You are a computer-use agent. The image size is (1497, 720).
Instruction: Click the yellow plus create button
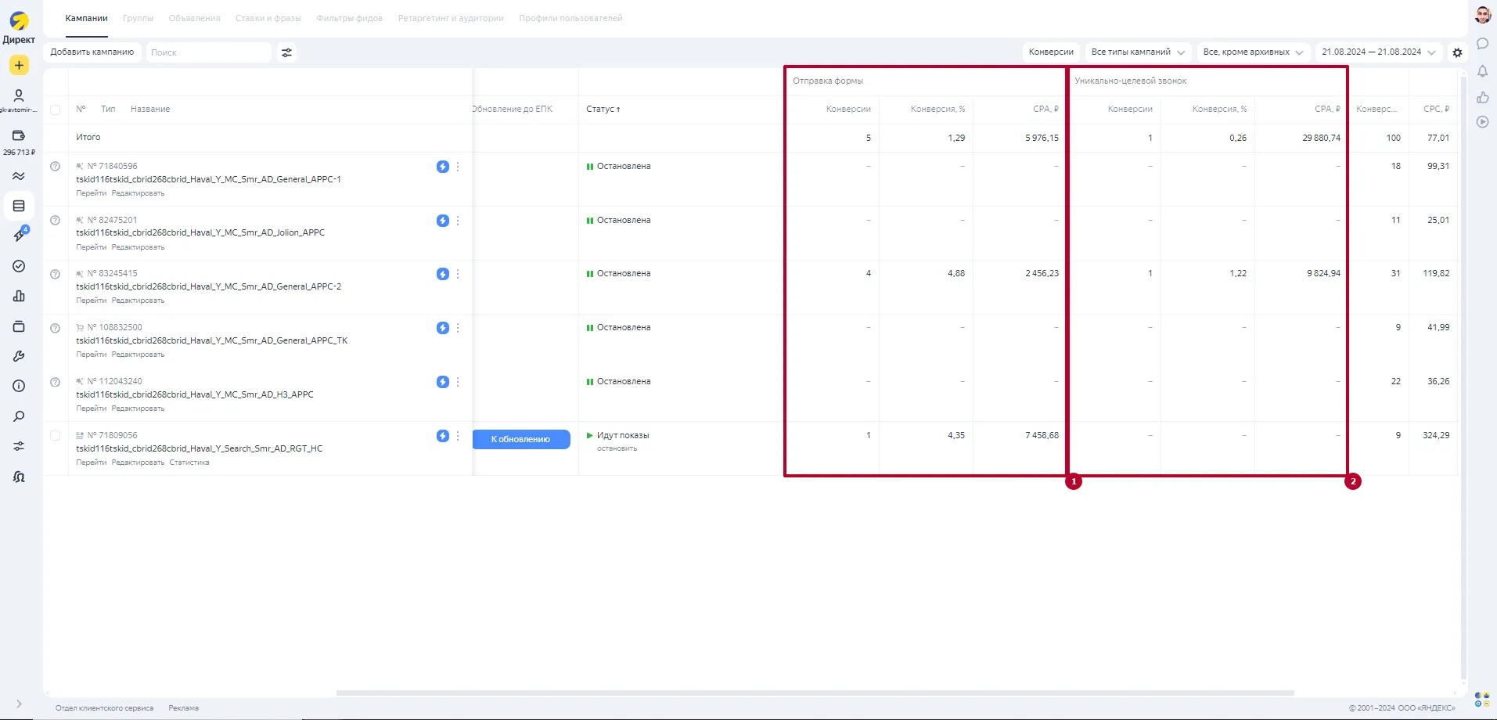click(19, 66)
